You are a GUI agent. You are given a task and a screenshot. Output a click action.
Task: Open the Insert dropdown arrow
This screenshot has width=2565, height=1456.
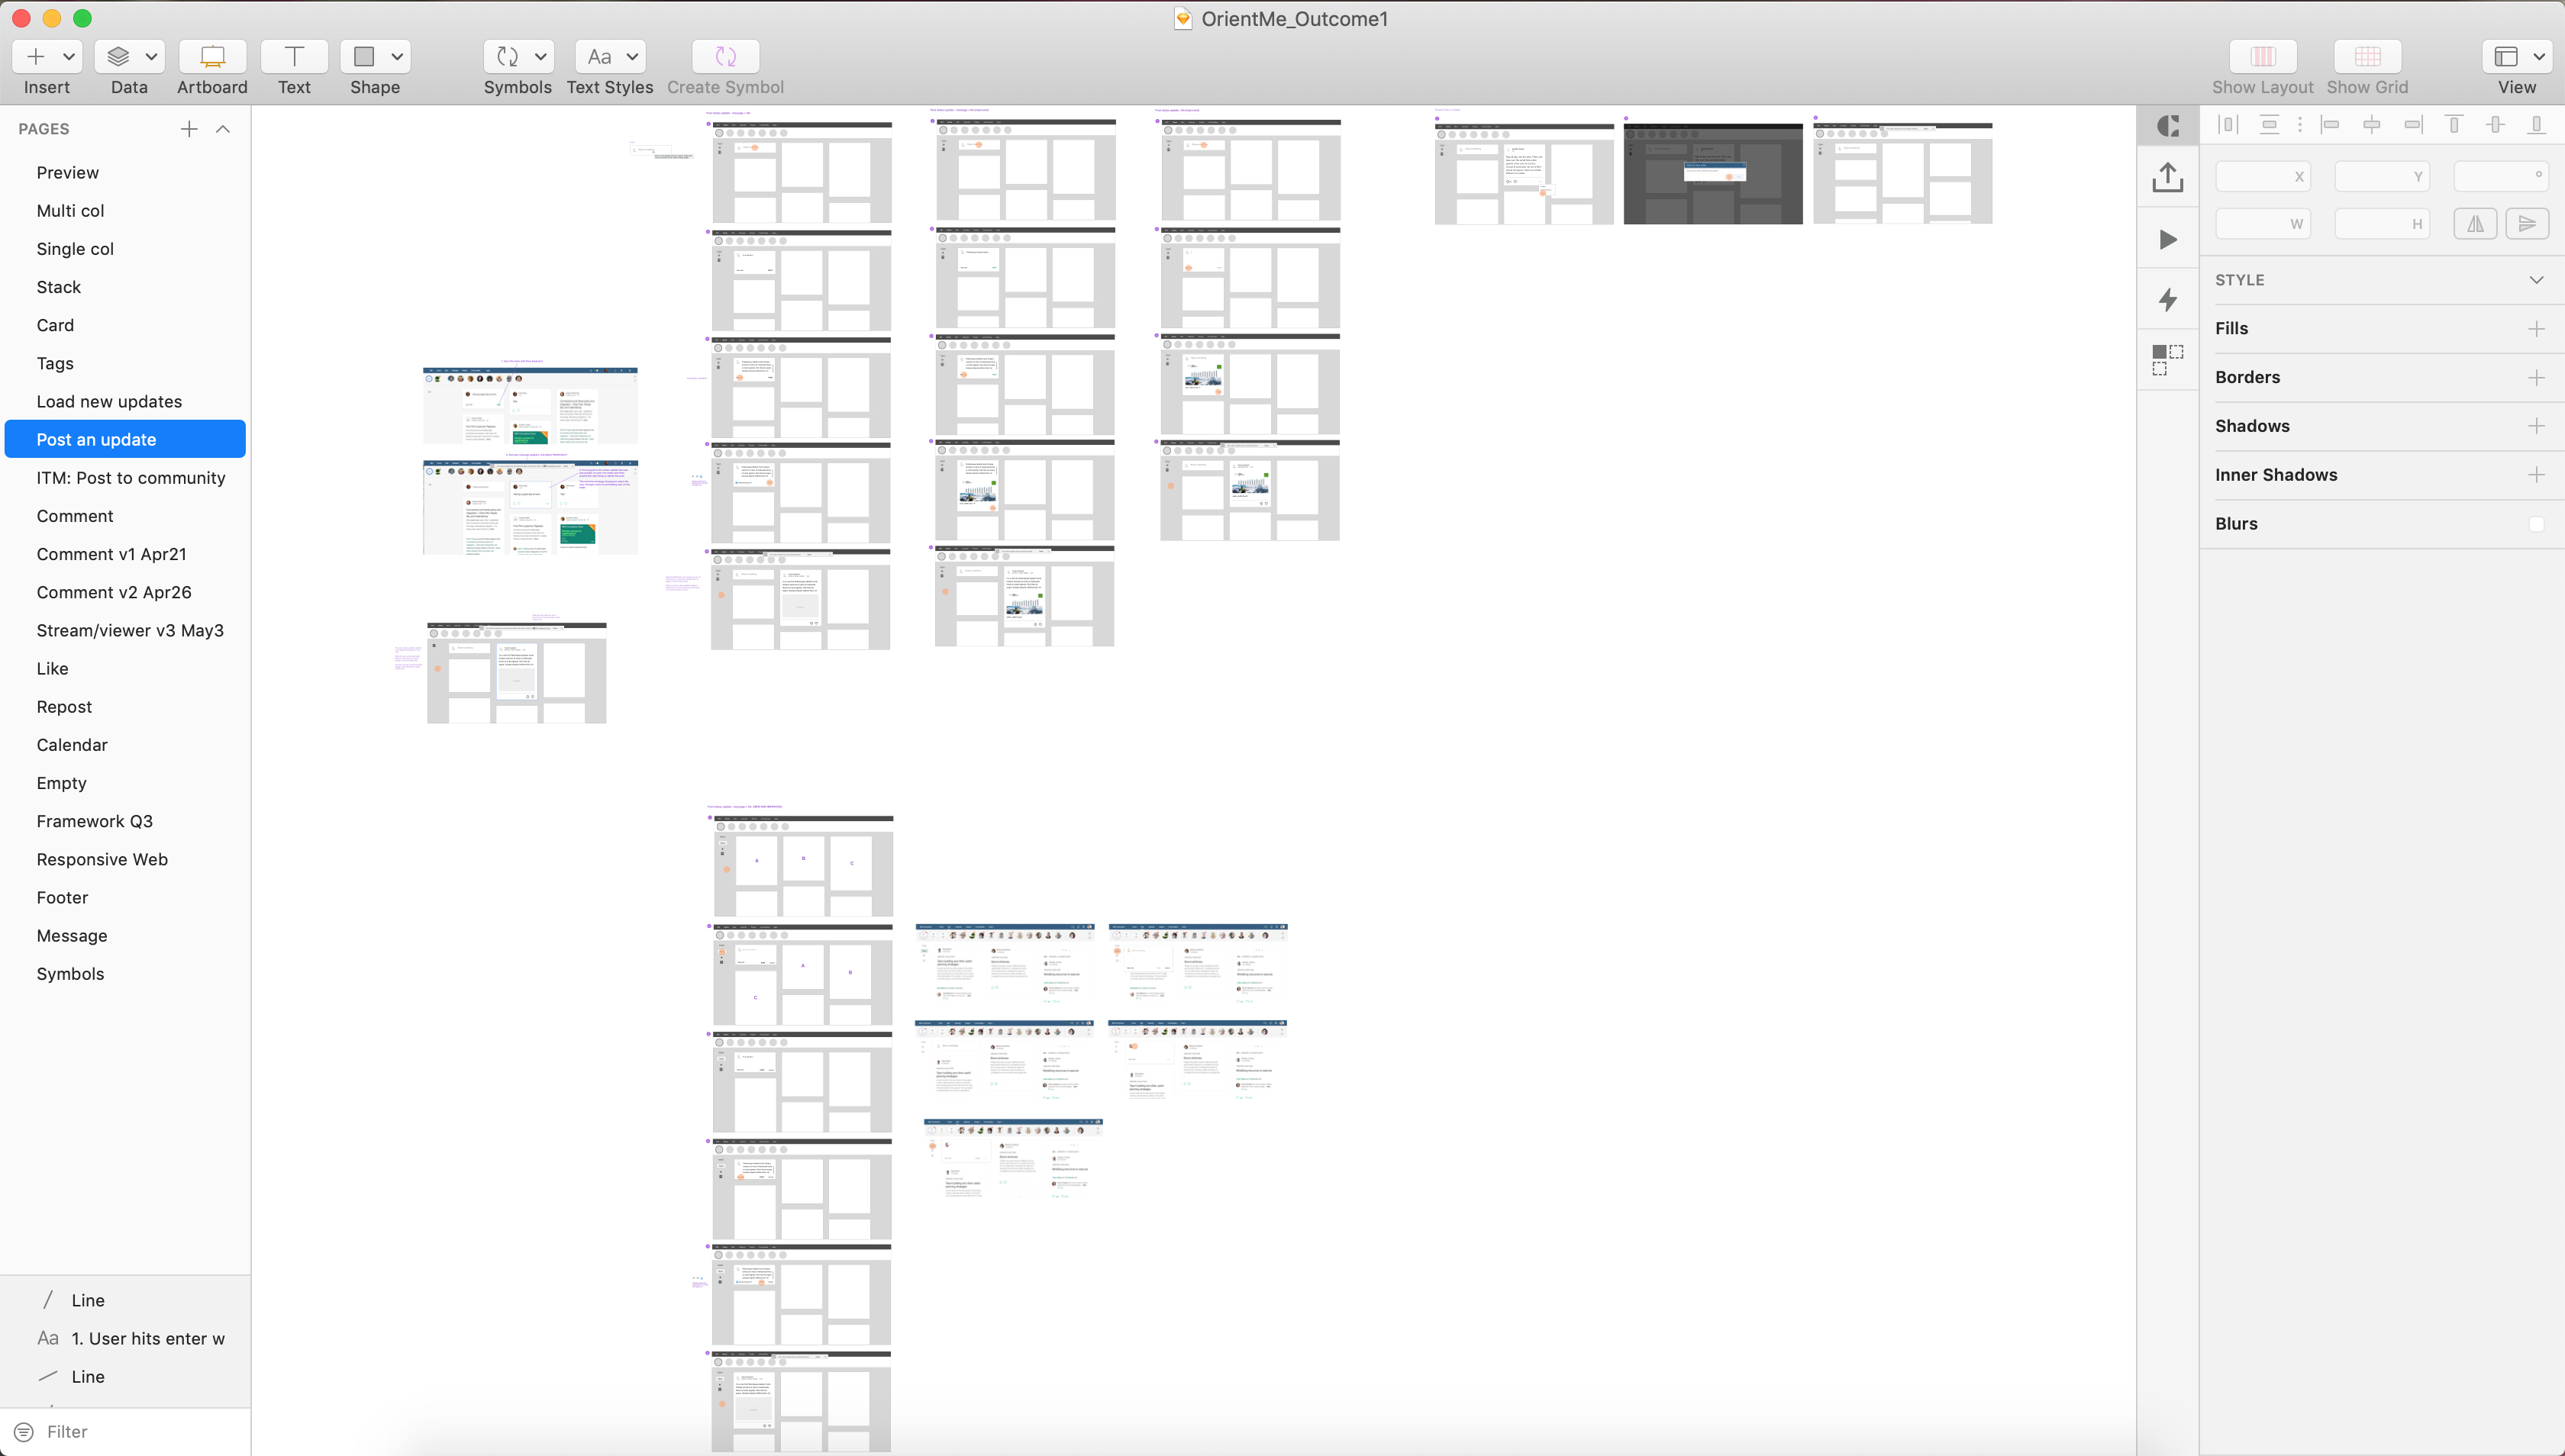coord(69,57)
